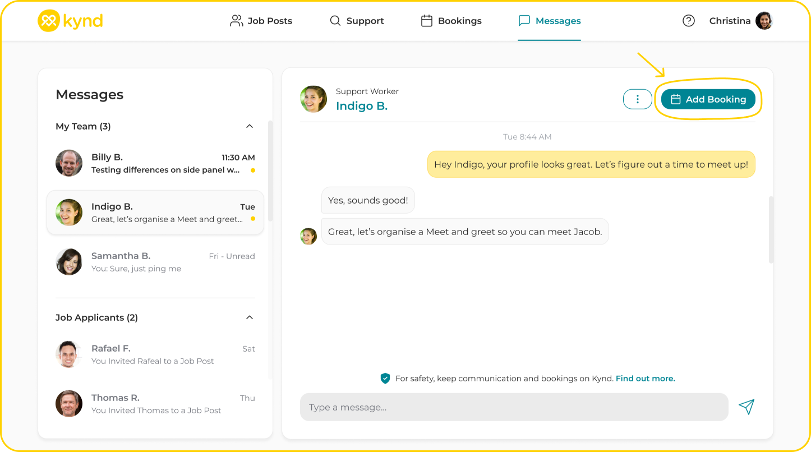Image resolution: width=811 pixels, height=452 pixels.
Task: Click Billy B.'s profile photo
Action: [69, 163]
